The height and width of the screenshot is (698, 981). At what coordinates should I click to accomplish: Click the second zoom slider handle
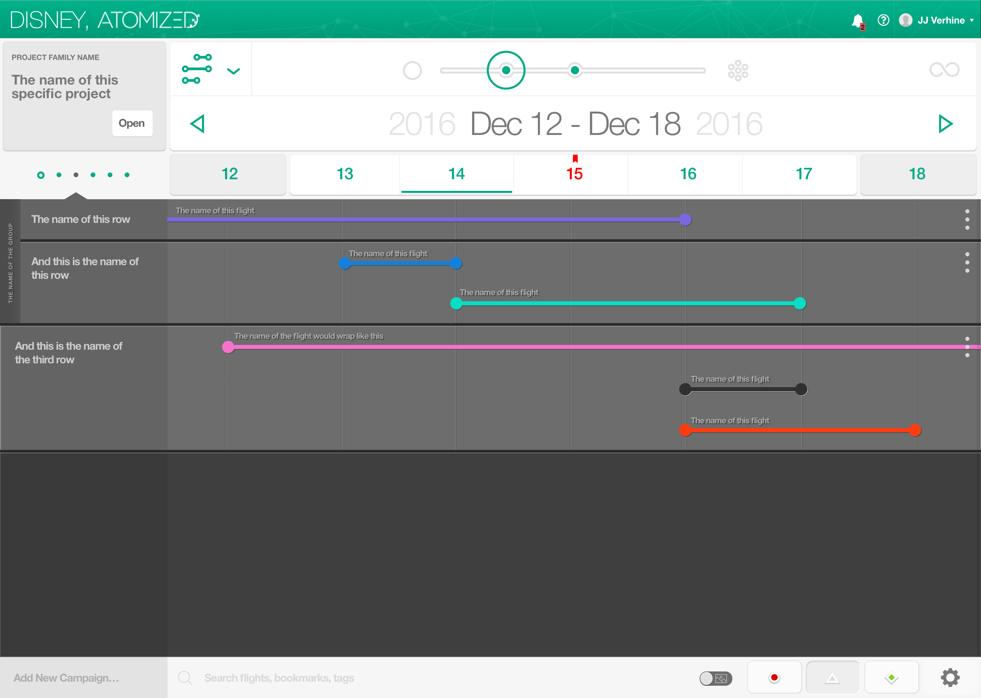point(575,70)
